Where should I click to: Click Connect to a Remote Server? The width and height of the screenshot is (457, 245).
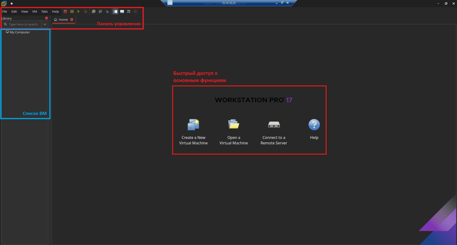[274, 132]
